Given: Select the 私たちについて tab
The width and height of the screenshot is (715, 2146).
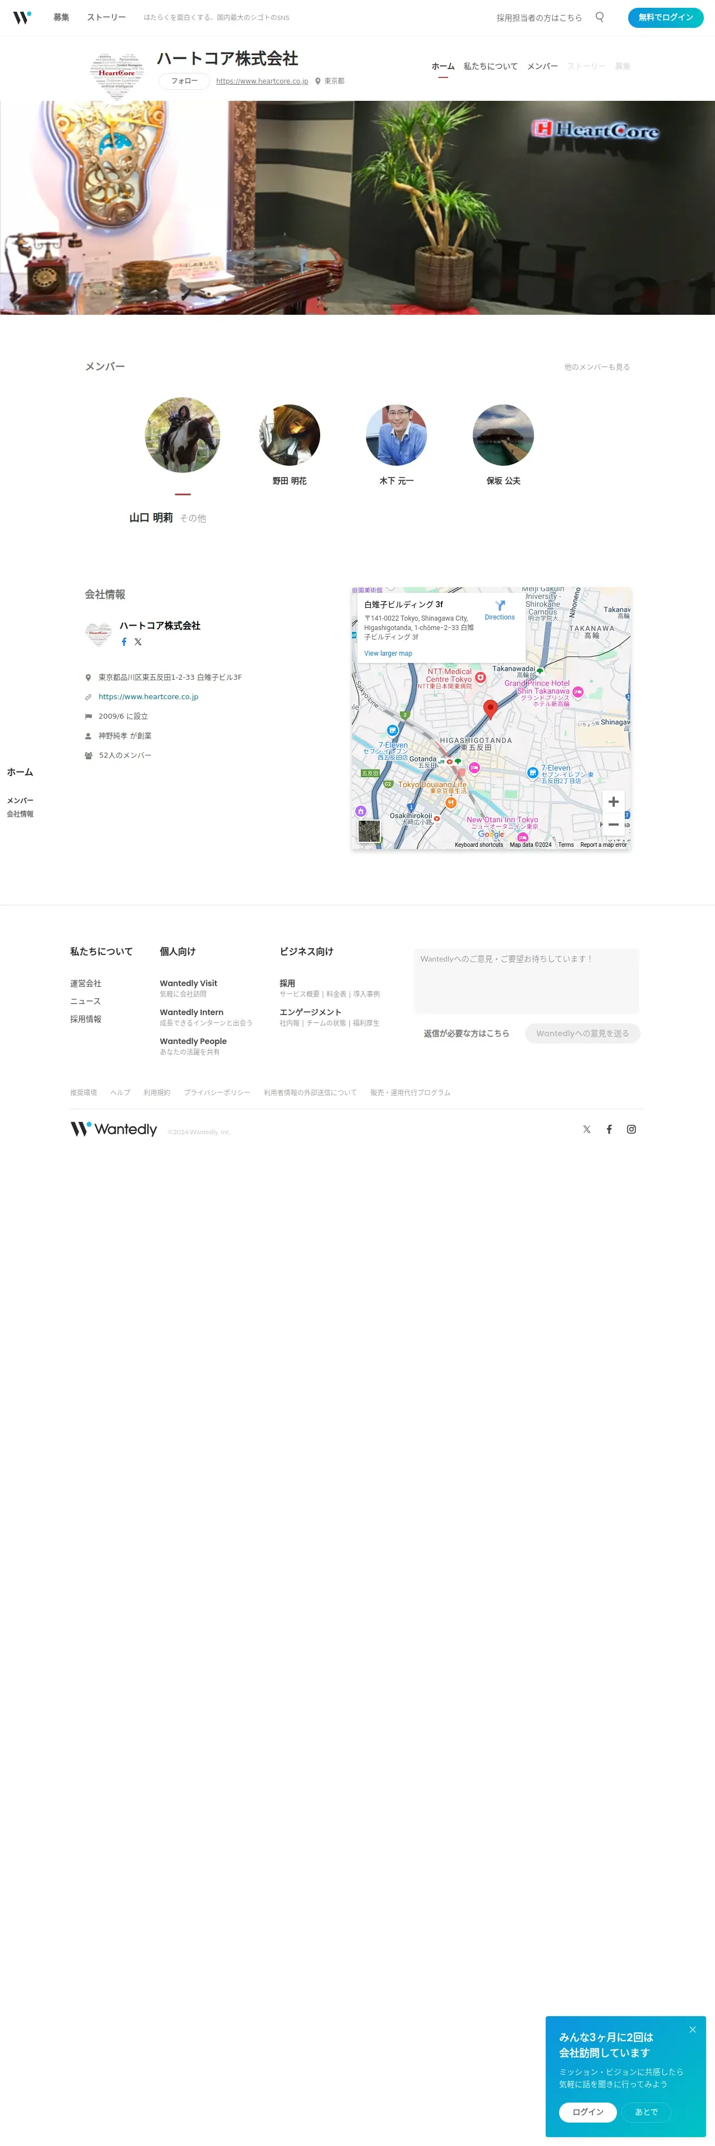Looking at the screenshot, I should pos(490,67).
